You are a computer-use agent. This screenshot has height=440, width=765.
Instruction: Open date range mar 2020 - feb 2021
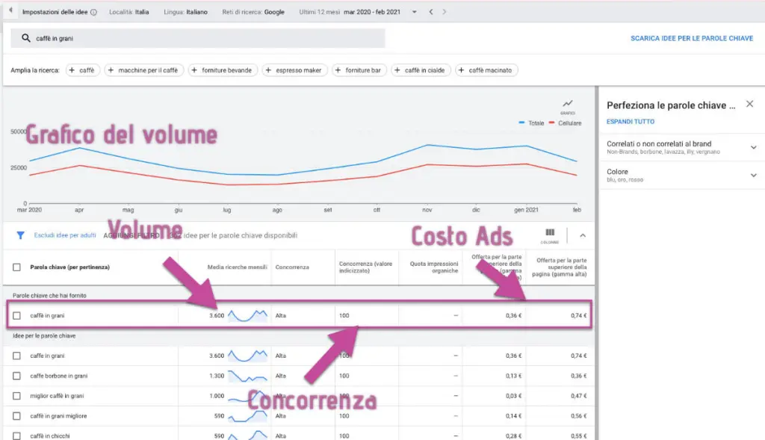click(x=372, y=12)
